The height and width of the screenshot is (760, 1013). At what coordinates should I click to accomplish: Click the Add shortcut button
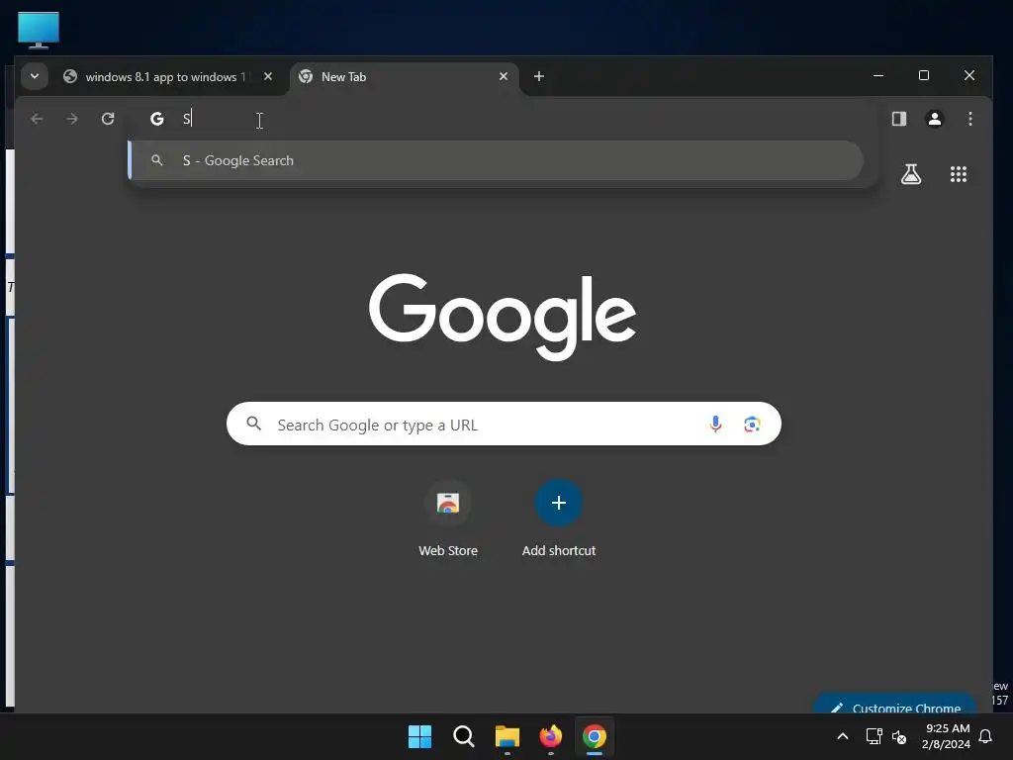(x=559, y=519)
